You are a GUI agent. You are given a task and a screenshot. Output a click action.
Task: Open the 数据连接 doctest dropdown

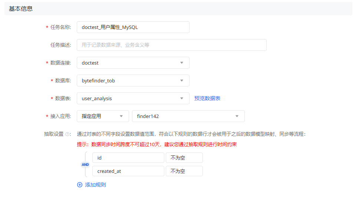click(133, 63)
